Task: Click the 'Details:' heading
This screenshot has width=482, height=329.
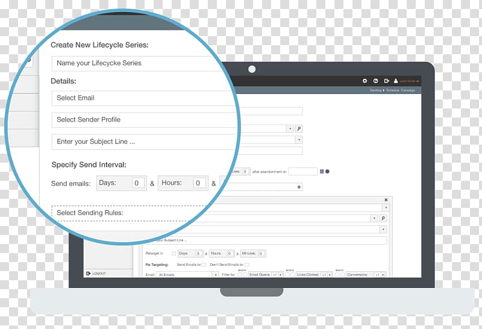Action: coord(63,81)
